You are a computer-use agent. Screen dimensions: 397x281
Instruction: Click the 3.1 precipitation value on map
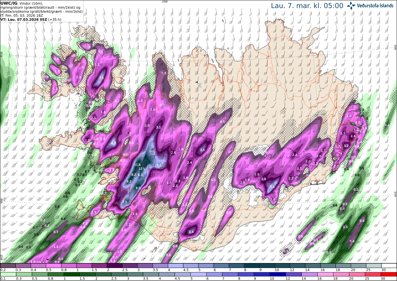(158, 128)
